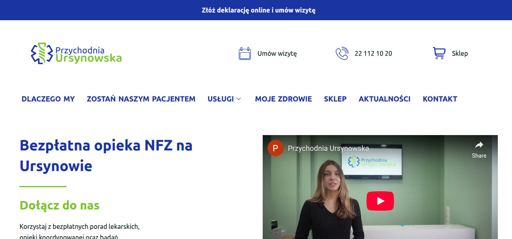Click the Przychodnia Ursynowska logo
The height and width of the screenshot is (239, 512).
(x=76, y=53)
